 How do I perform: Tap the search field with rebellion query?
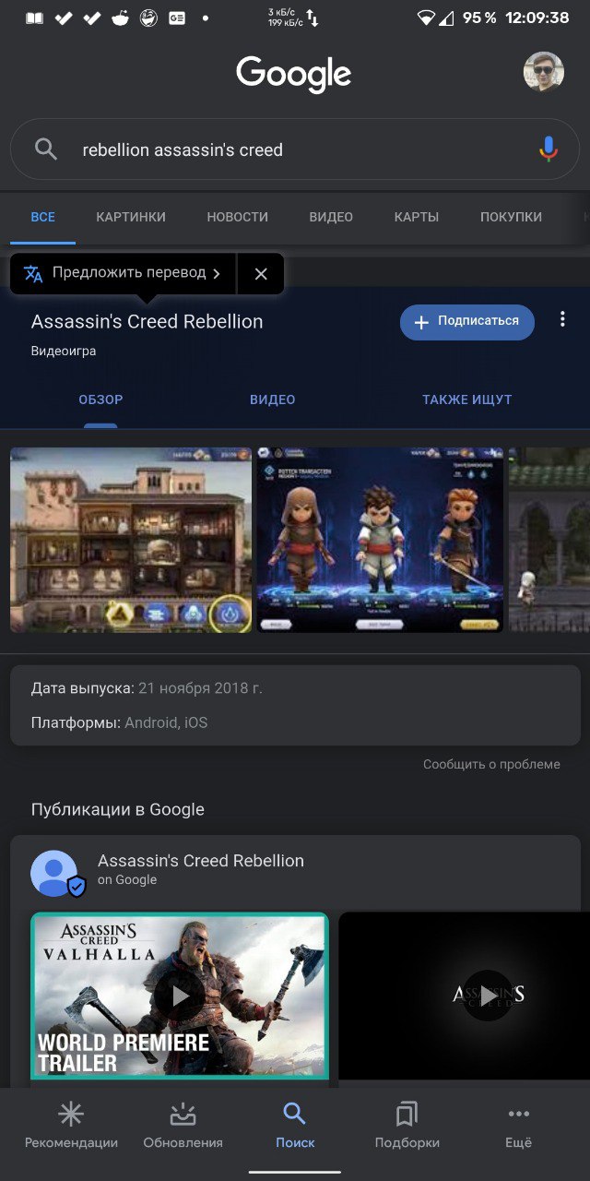294,149
